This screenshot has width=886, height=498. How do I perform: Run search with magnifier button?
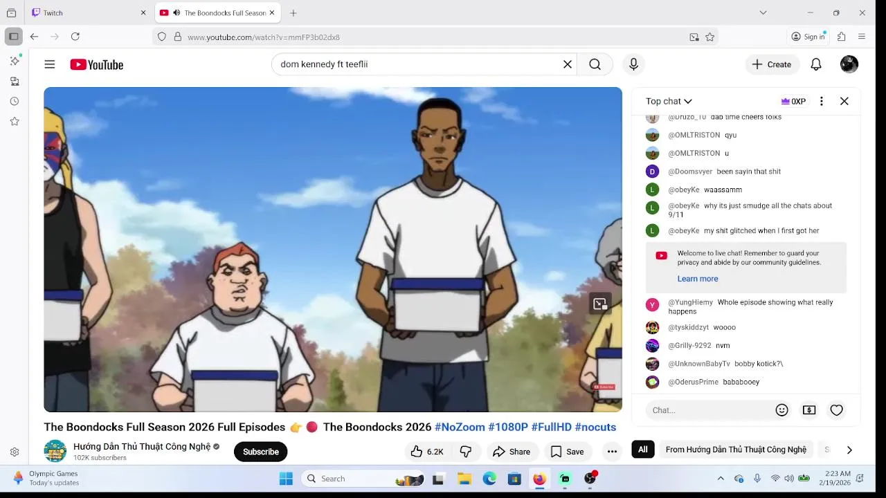pos(595,64)
